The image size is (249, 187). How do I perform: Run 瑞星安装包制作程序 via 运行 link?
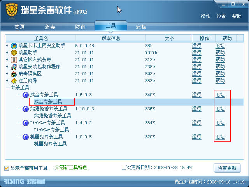point(196,67)
